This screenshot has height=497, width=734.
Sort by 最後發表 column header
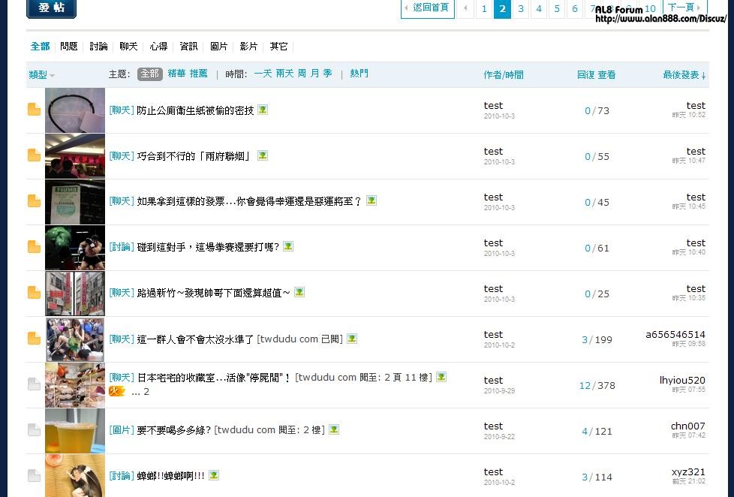coord(684,75)
